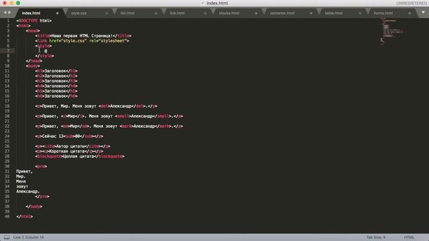The image size is (429, 241).
Task: Click the Сейчас 13 sub line
Action: tap(69, 136)
